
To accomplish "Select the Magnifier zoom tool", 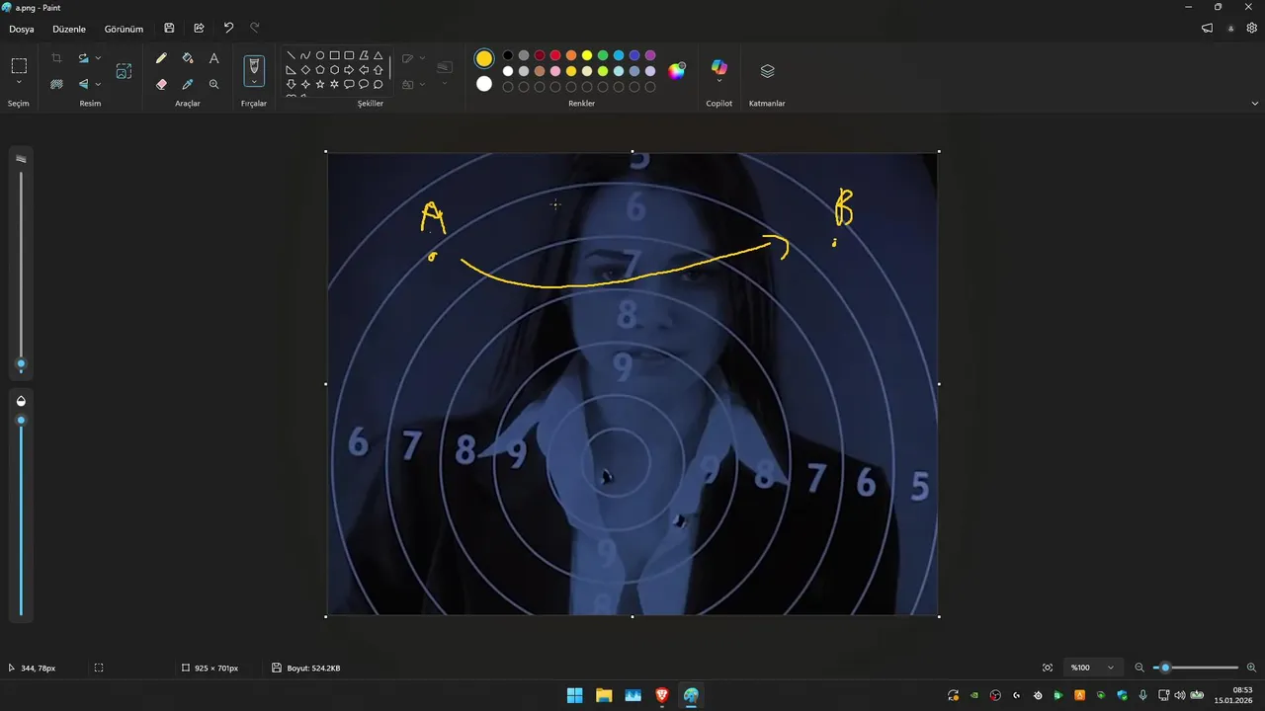I will point(213,84).
